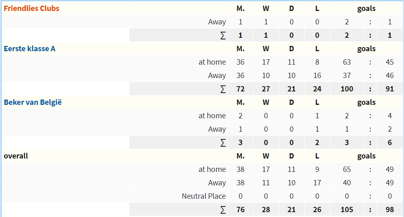Click the M. column header for overall
The width and height of the screenshot is (404, 217).
(x=240, y=156)
